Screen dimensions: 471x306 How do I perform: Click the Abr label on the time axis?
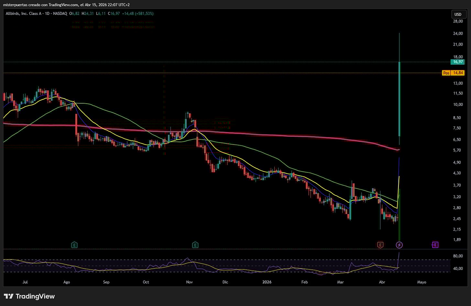coord(382,282)
